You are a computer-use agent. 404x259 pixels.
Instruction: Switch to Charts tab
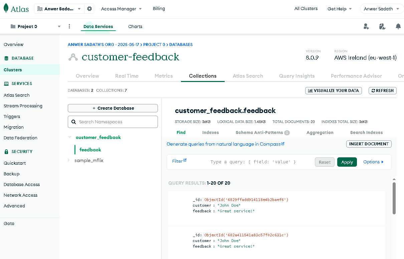point(135,26)
